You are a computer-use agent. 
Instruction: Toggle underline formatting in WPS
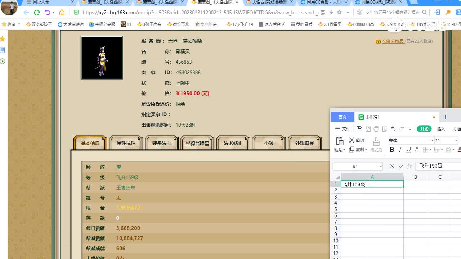coord(408,150)
